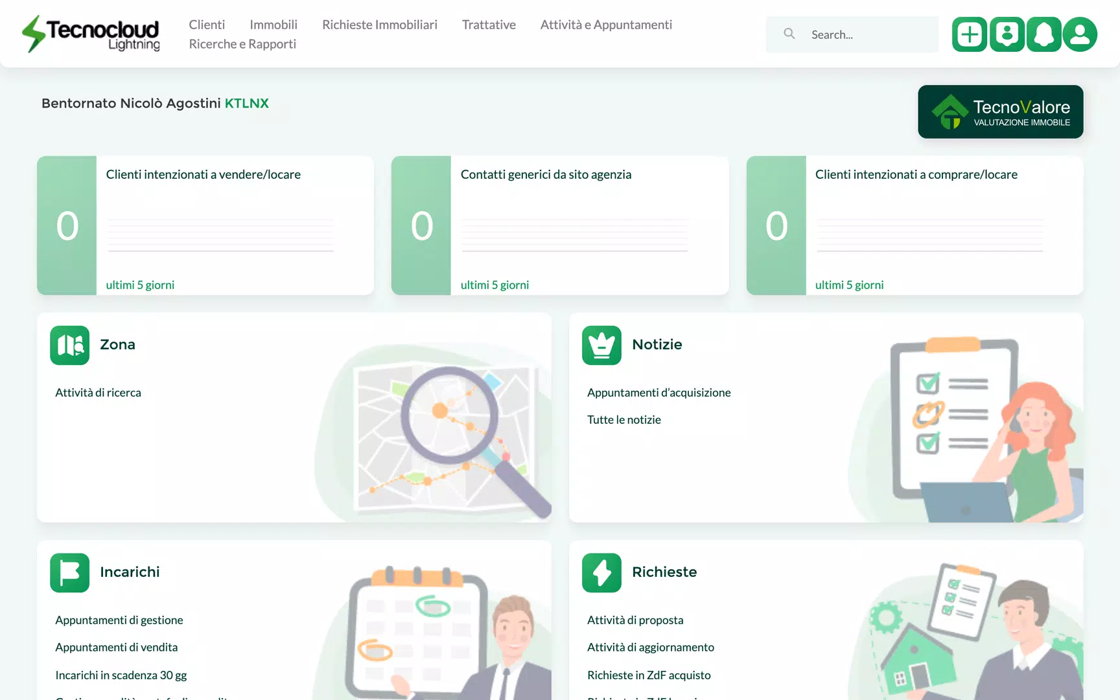
Task: Open the Immobili menu
Action: [x=274, y=25]
